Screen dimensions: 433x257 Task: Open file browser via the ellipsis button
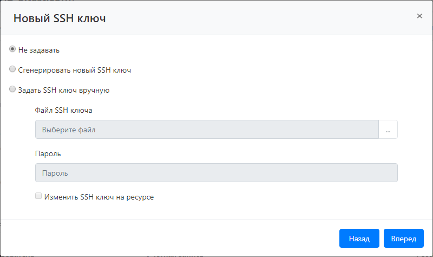coord(388,130)
